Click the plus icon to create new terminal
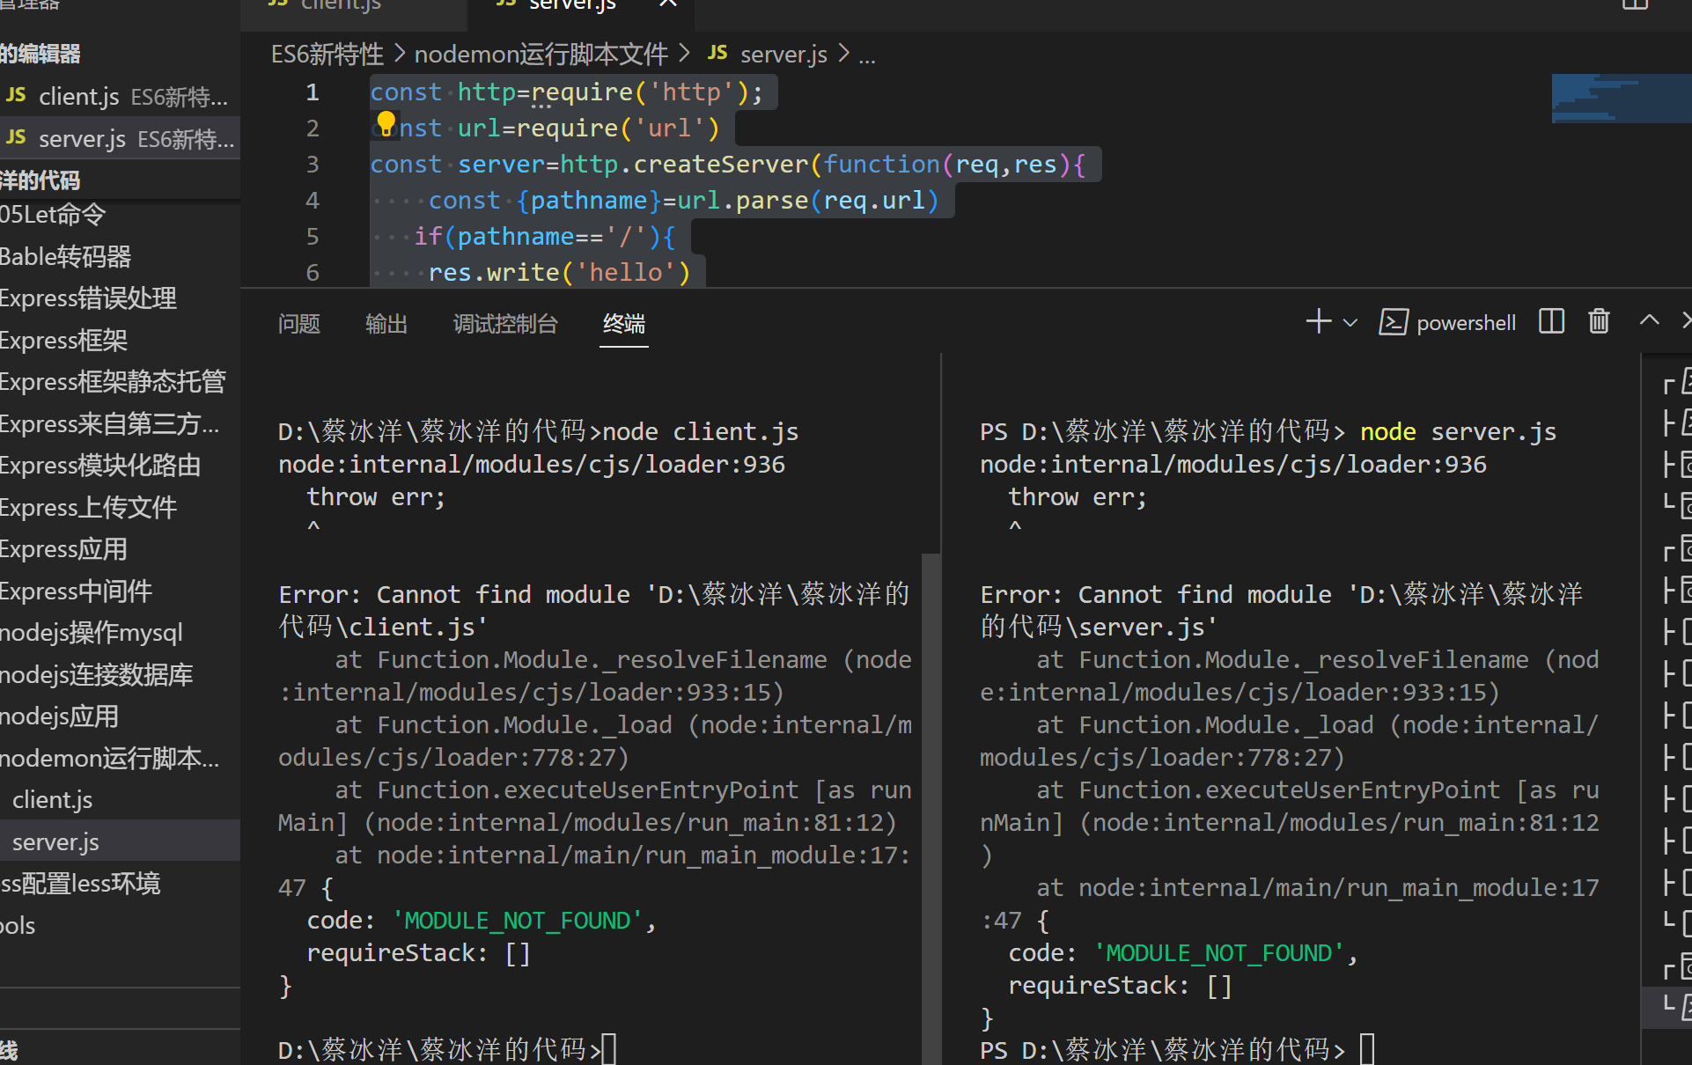Screen dimensions: 1692x1065 1318,321
